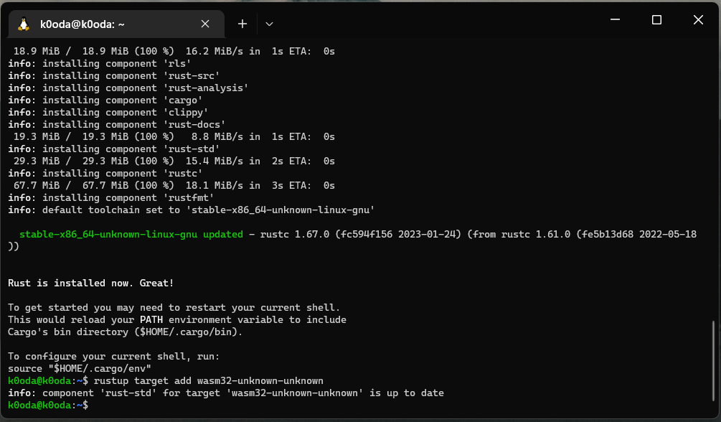Open a new terminal tab
Image resolution: width=721 pixels, height=422 pixels.
click(x=242, y=23)
